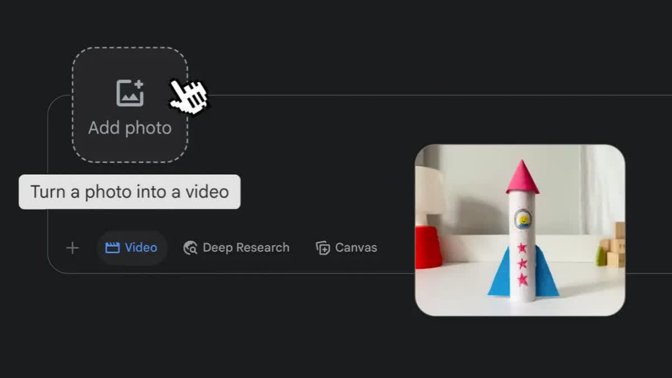Toggle off the selected Video mode

132,247
